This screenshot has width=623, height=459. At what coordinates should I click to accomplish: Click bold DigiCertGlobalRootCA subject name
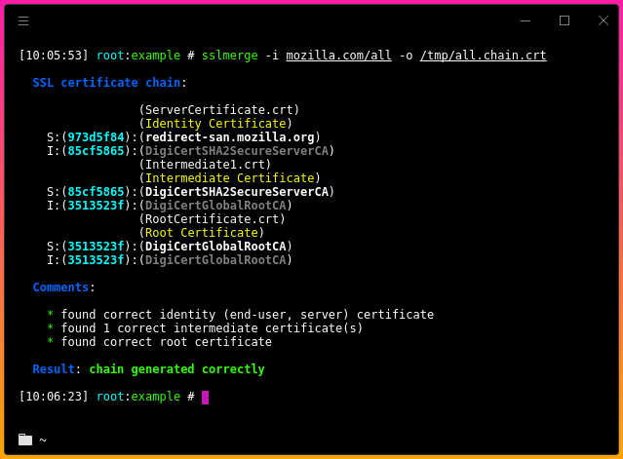click(x=215, y=247)
